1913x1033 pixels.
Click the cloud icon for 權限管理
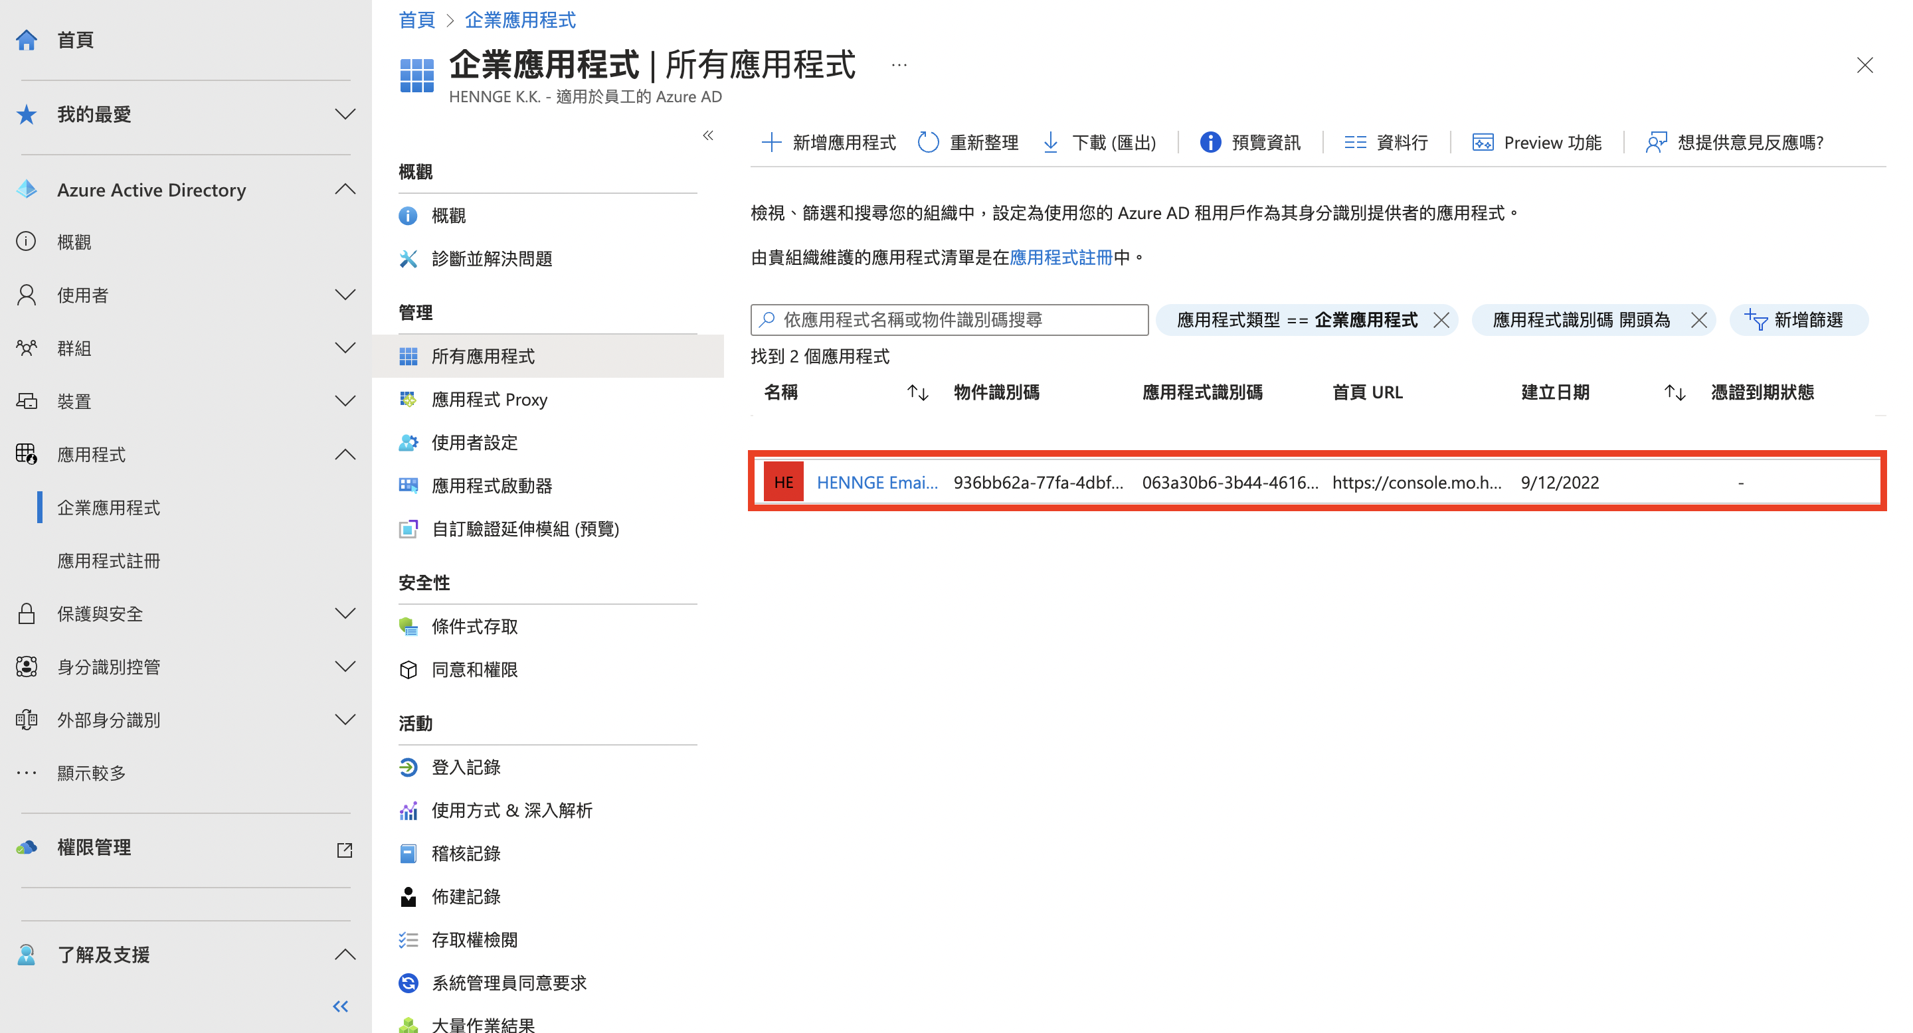27,846
